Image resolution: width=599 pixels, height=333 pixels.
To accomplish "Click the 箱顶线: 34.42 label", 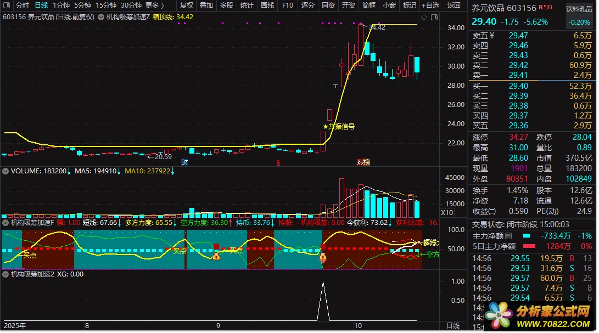I will [x=172, y=17].
